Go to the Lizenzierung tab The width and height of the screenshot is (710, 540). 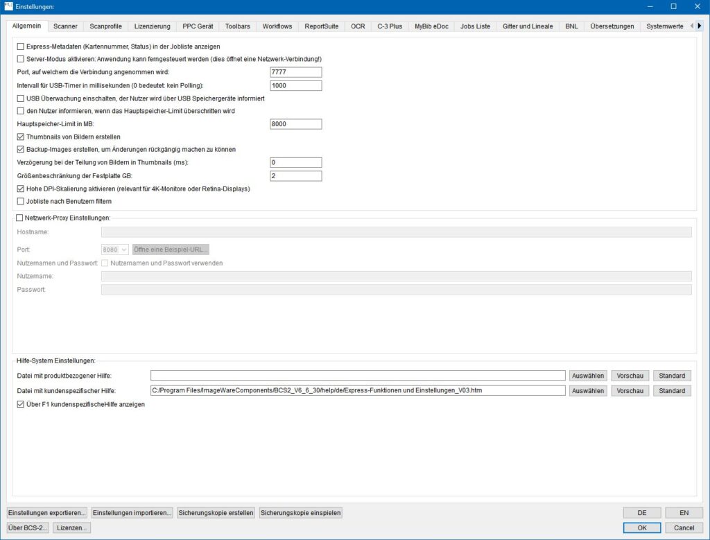click(x=152, y=26)
